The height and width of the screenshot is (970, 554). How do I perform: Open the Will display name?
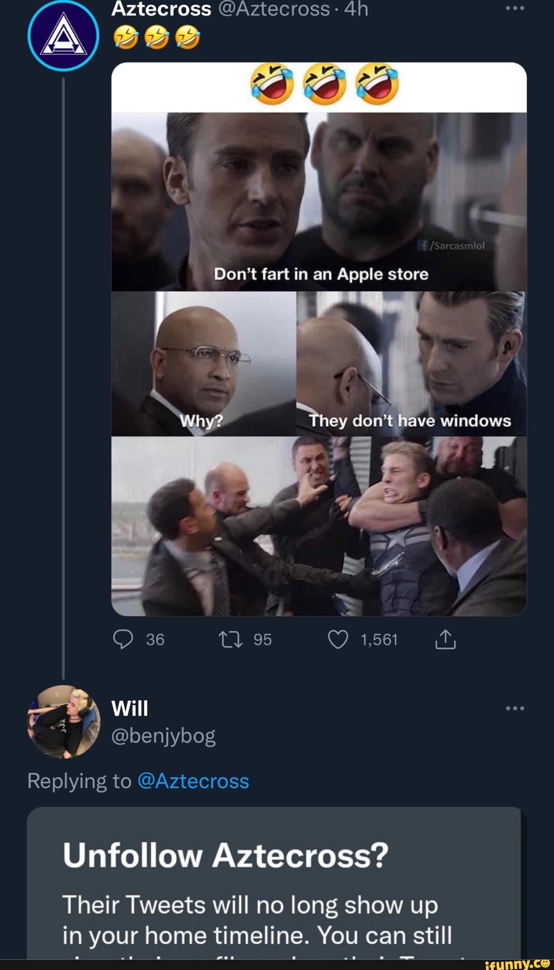[130, 709]
